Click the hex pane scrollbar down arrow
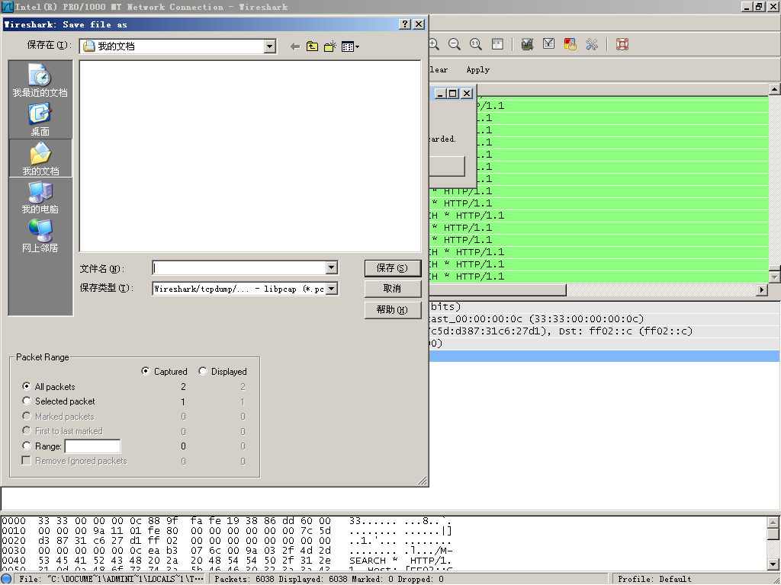The height and width of the screenshot is (585, 781). (x=773, y=564)
